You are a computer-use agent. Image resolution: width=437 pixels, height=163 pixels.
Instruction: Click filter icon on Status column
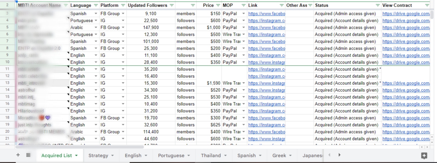(x=377, y=6)
